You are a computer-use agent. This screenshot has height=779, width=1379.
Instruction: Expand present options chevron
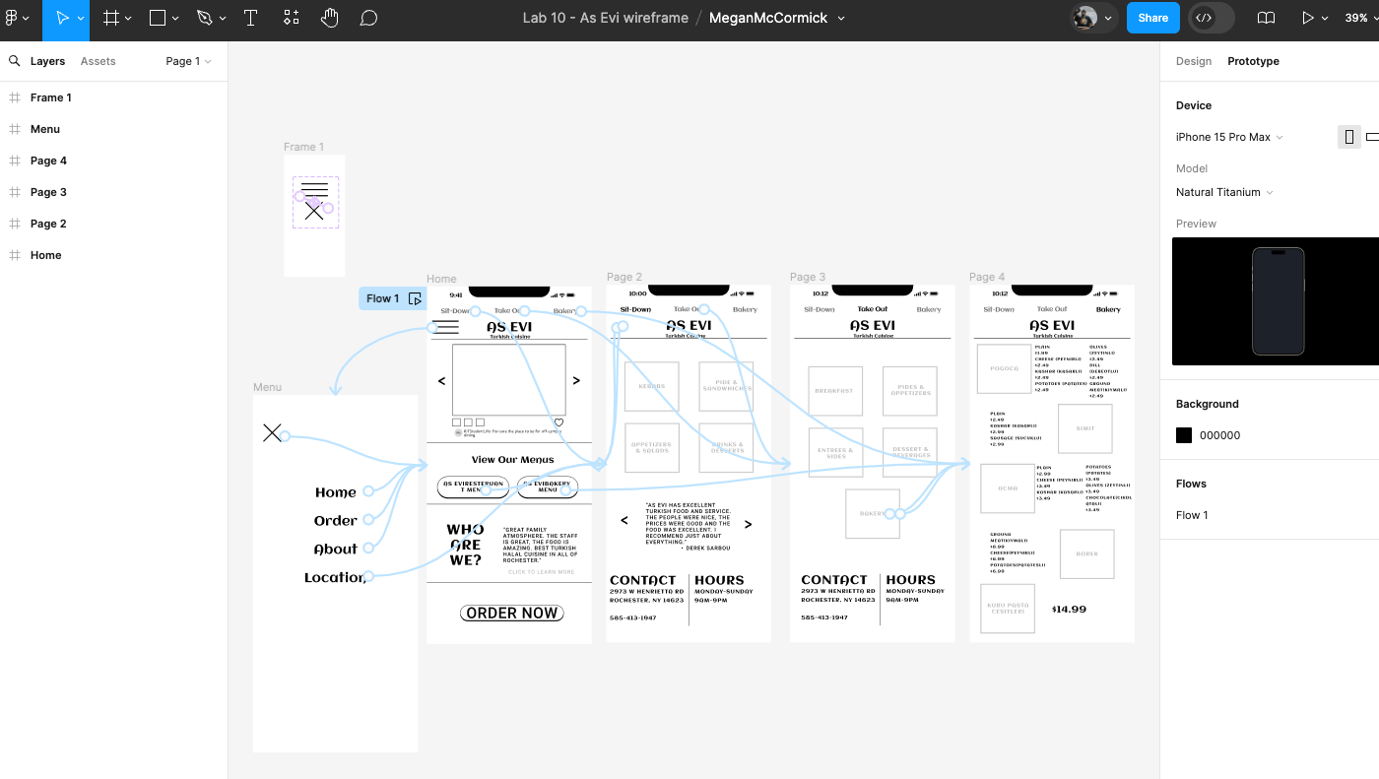click(x=1325, y=19)
